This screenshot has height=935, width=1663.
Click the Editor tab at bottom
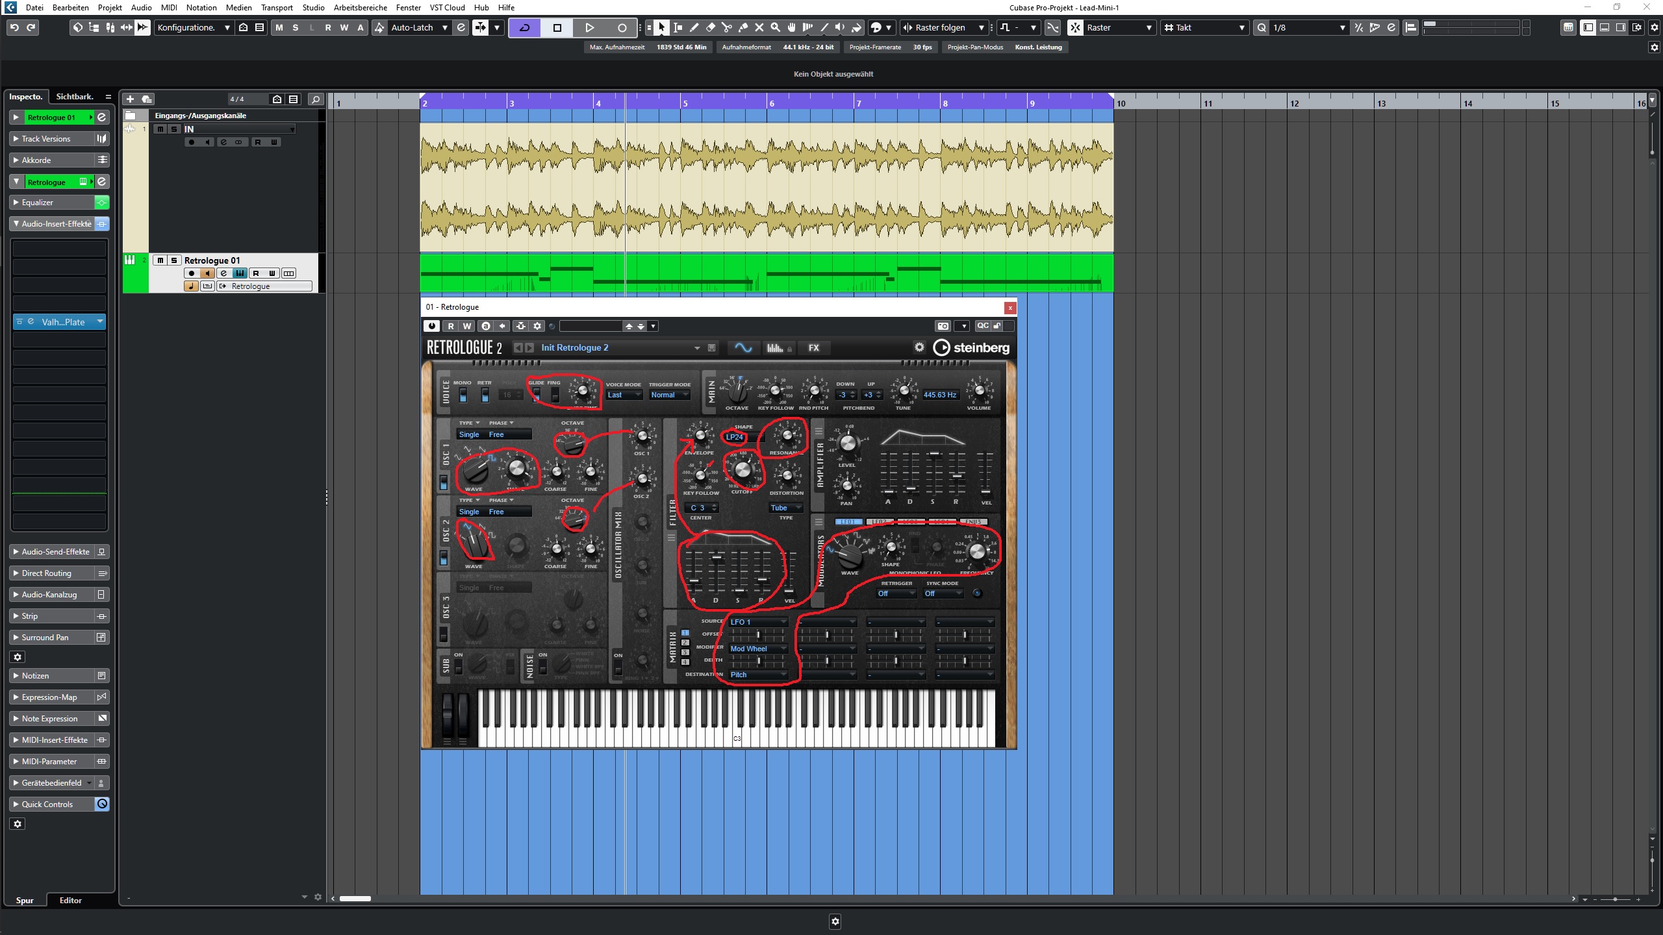click(x=70, y=901)
